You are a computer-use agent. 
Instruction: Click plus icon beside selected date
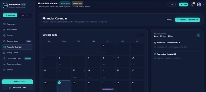tap(198, 35)
